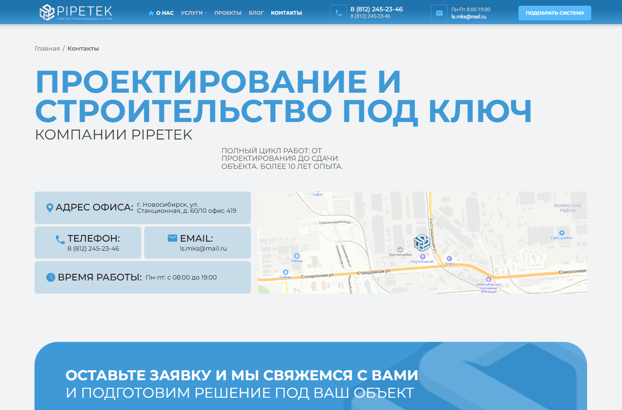Screen dimensions: 622x410
Task: Click the clock icon by ВРЕМЯ РАБОТЫ
Action: click(x=51, y=278)
